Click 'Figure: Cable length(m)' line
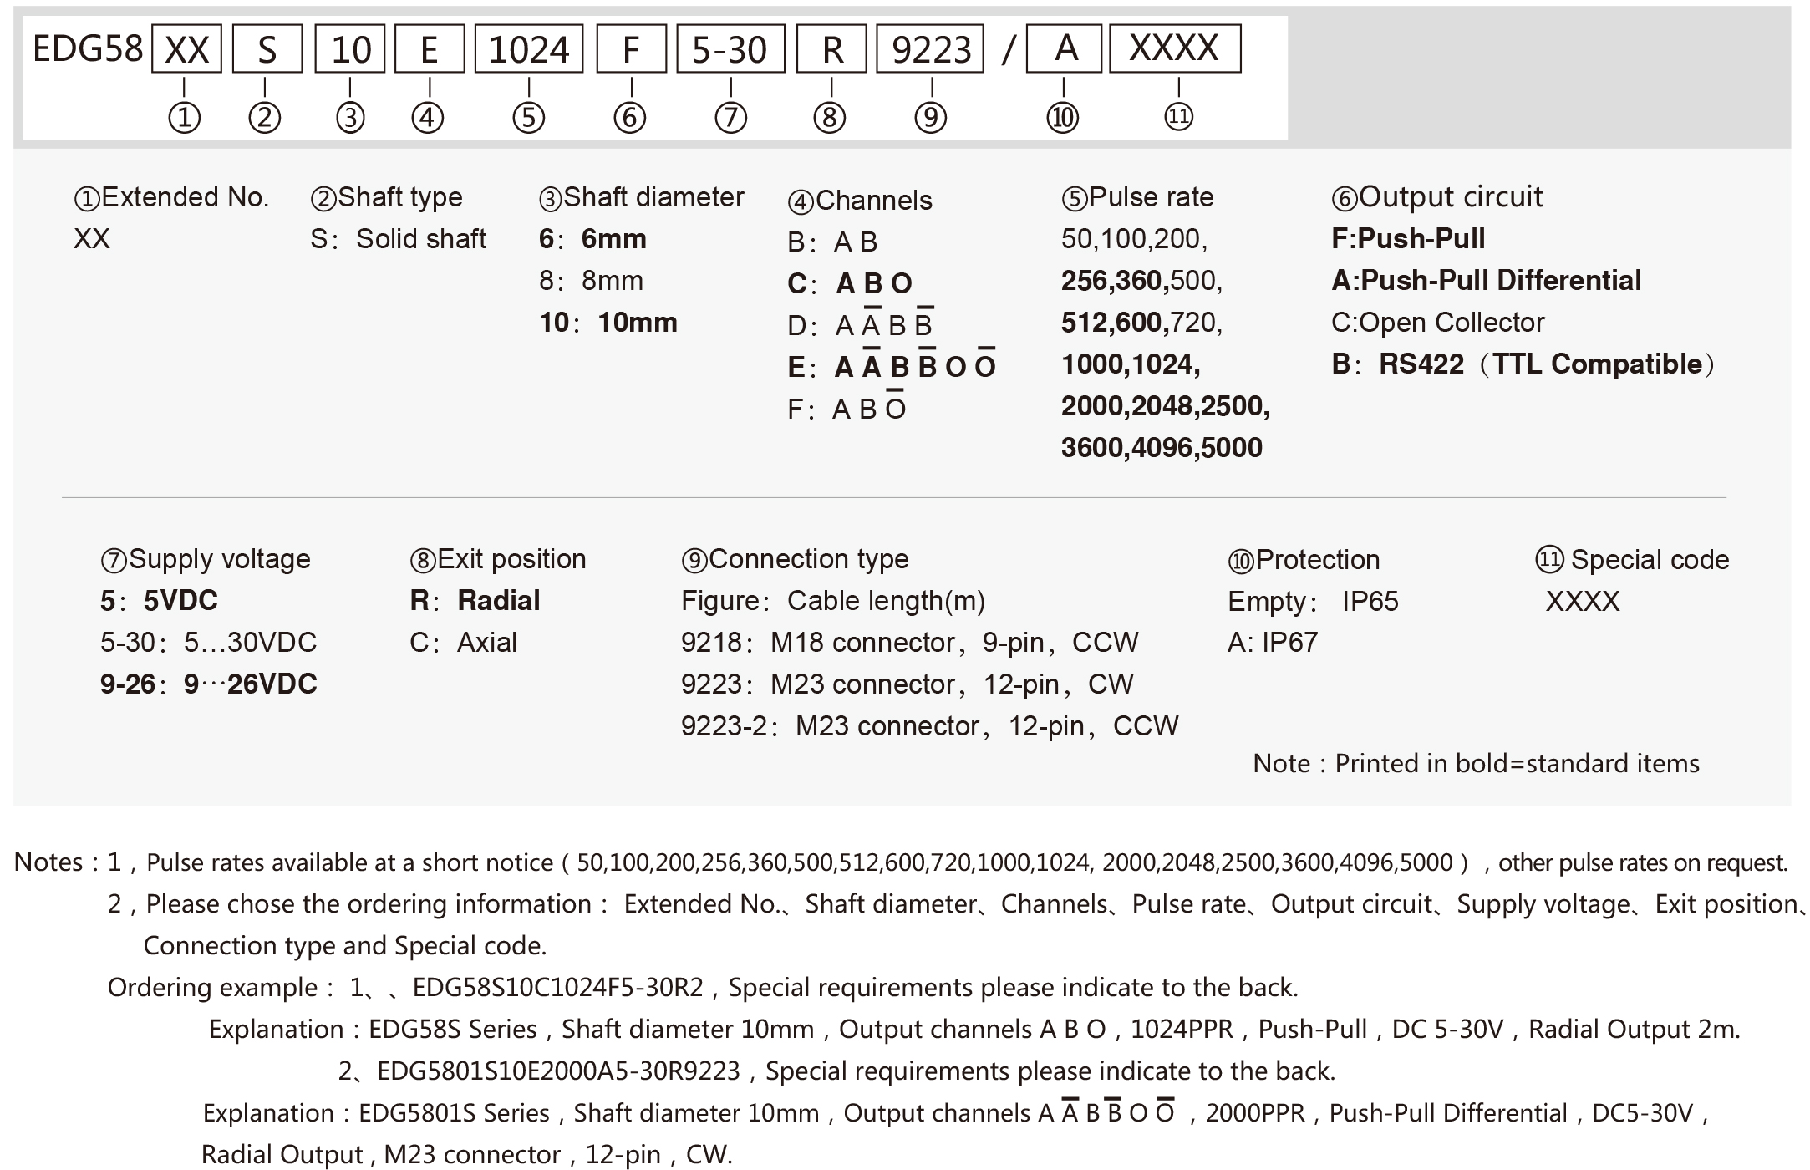The height and width of the screenshot is (1170, 1810). (833, 602)
